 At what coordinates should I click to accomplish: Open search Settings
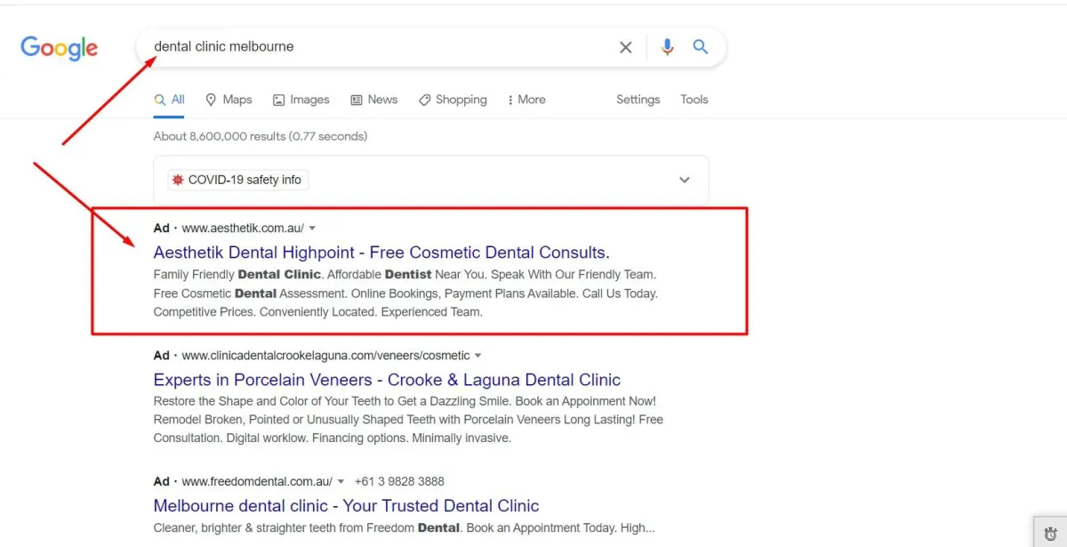(638, 100)
